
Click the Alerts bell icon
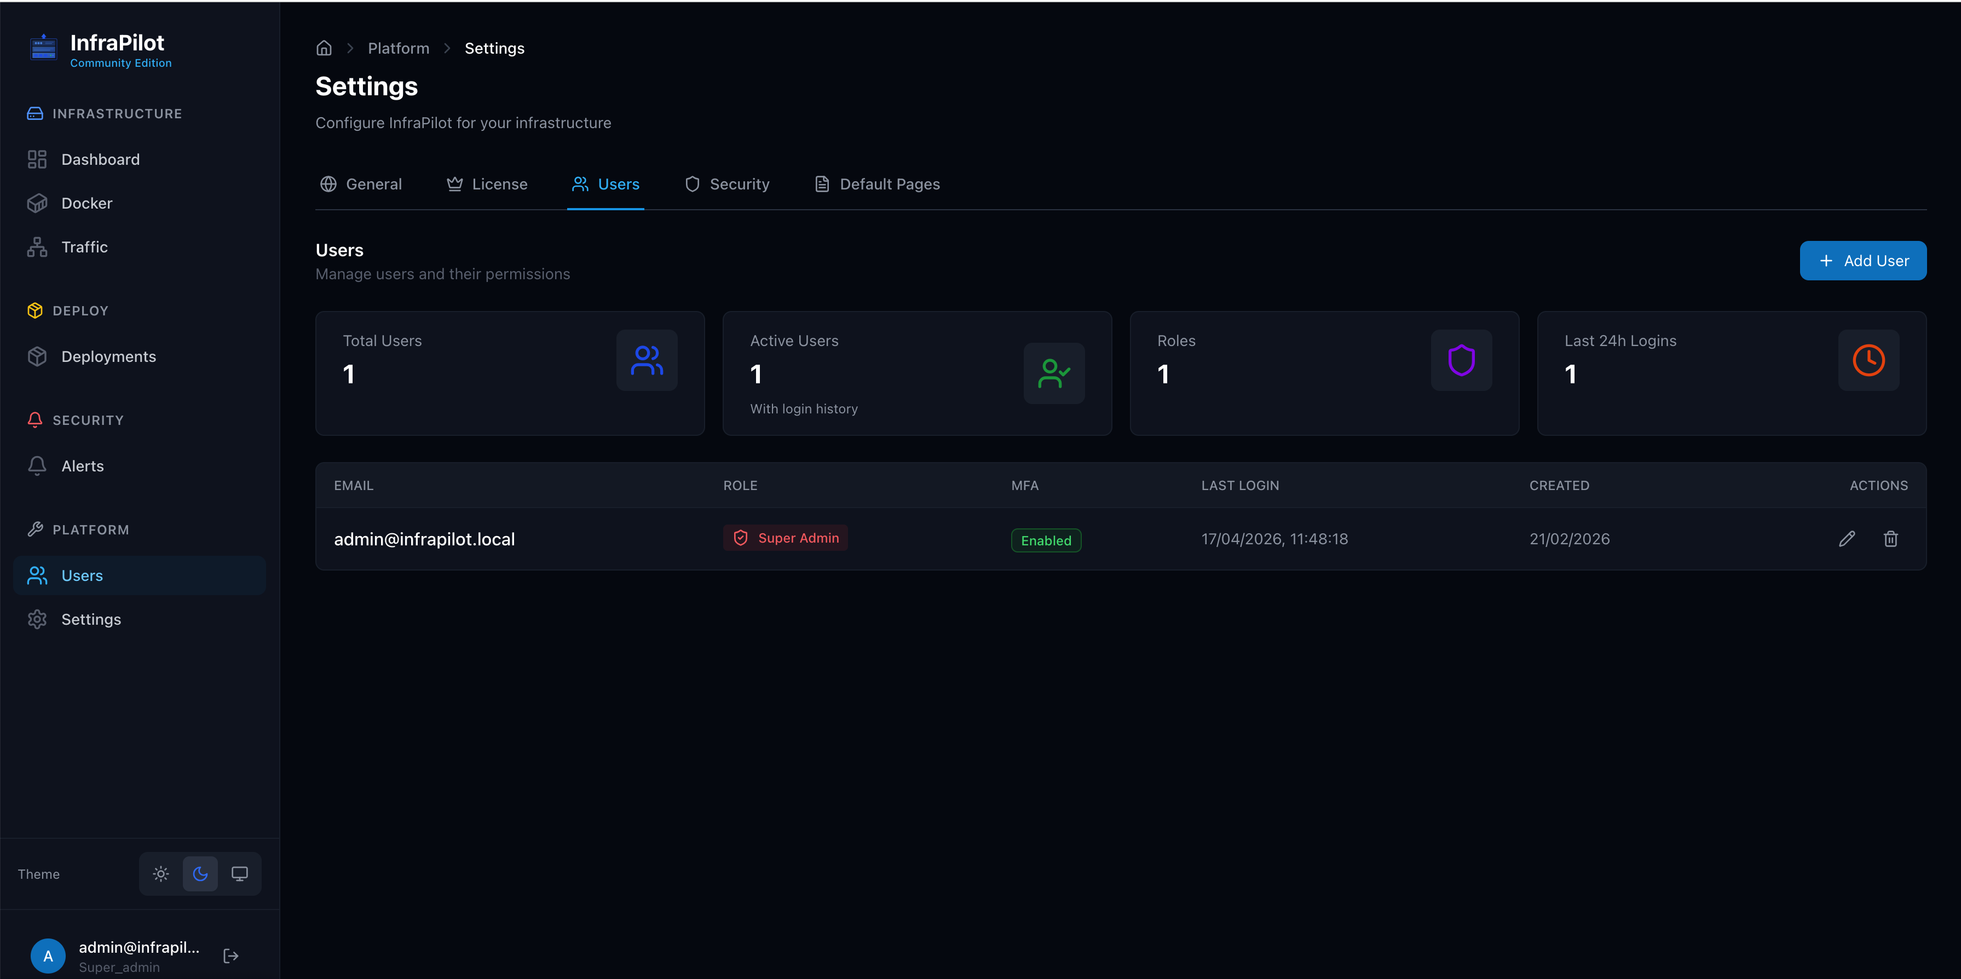point(37,466)
